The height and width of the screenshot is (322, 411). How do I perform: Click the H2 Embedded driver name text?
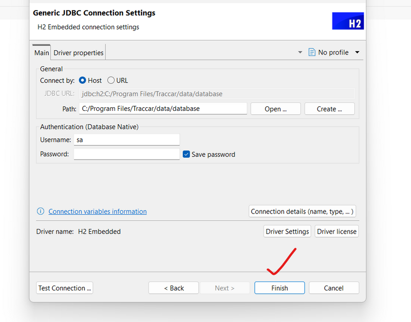pyautogui.click(x=99, y=232)
